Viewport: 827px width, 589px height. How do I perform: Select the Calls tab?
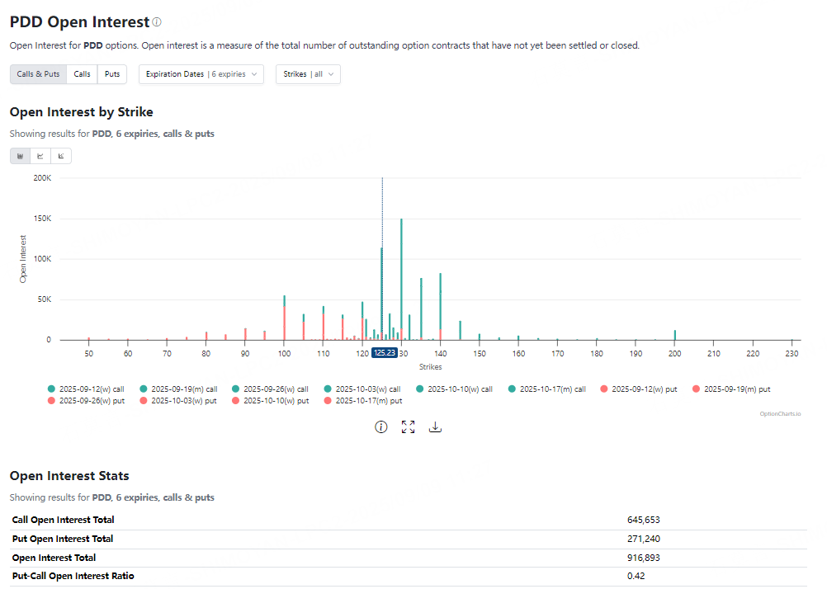[x=83, y=74]
